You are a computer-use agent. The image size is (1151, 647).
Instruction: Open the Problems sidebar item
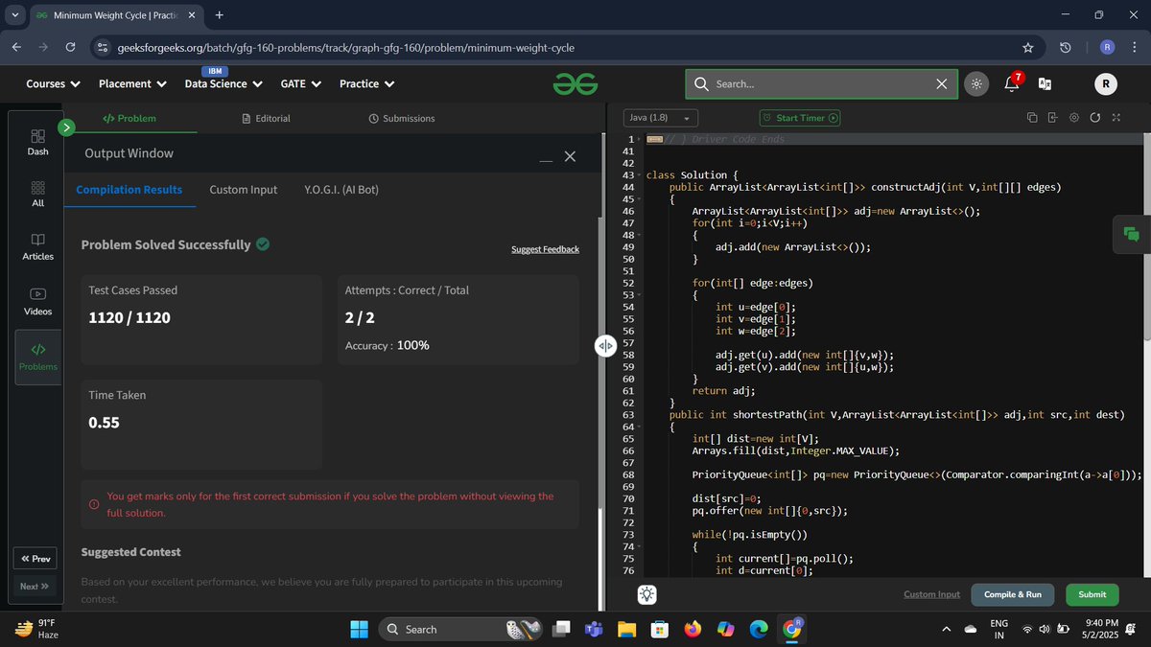[37, 357]
